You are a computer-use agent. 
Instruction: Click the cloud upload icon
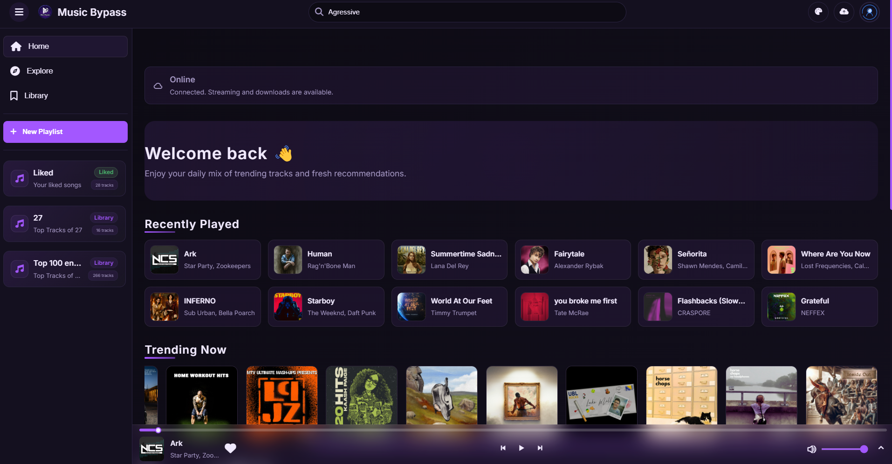tap(844, 12)
